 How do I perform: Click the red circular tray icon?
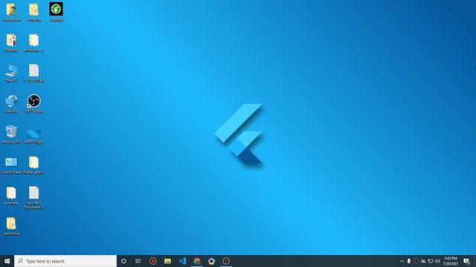(x=416, y=261)
